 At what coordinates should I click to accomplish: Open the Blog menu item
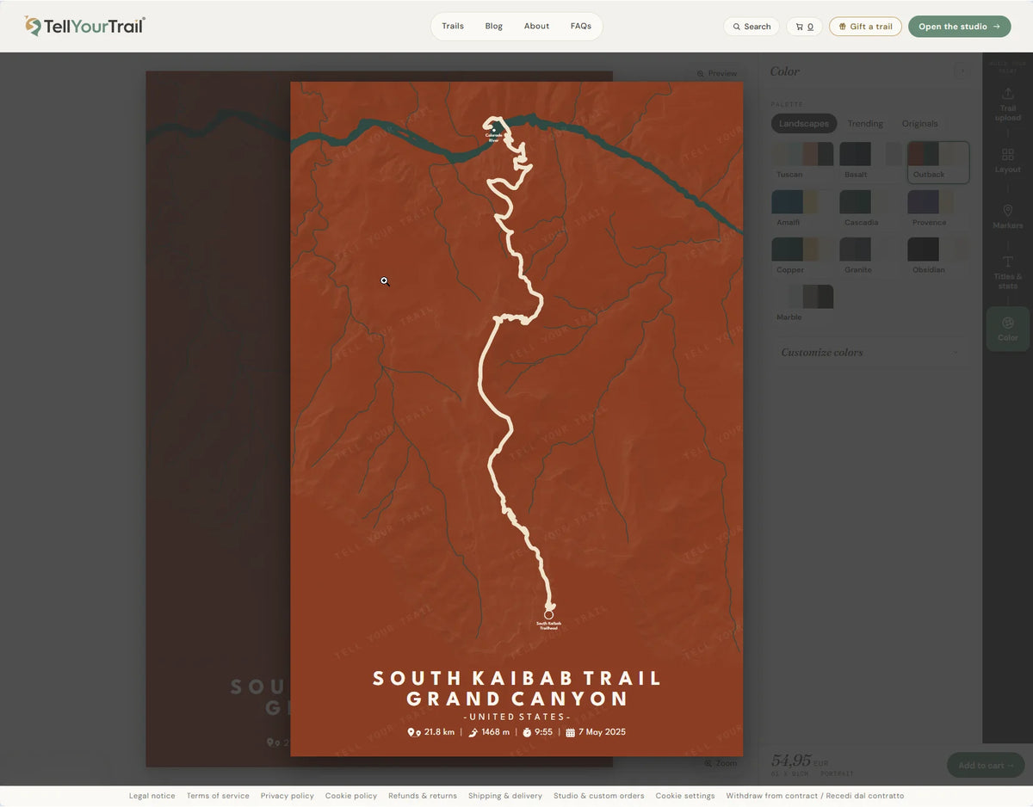tap(494, 26)
